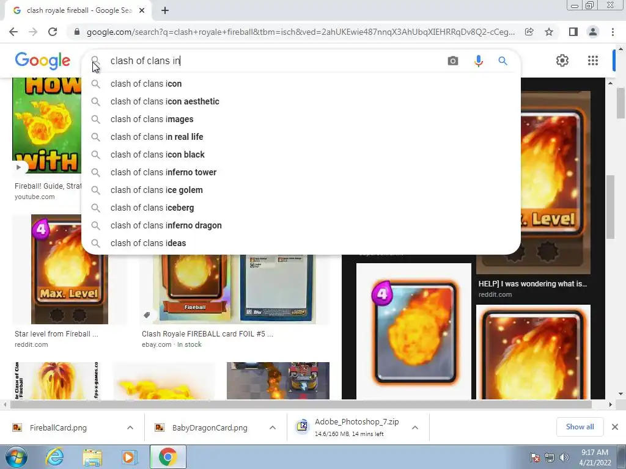The height and width of the screenshot is (469, 626).
Task: Click the reddit.com link under Star level
Action: pyautogui.click(x=31, y=344)
